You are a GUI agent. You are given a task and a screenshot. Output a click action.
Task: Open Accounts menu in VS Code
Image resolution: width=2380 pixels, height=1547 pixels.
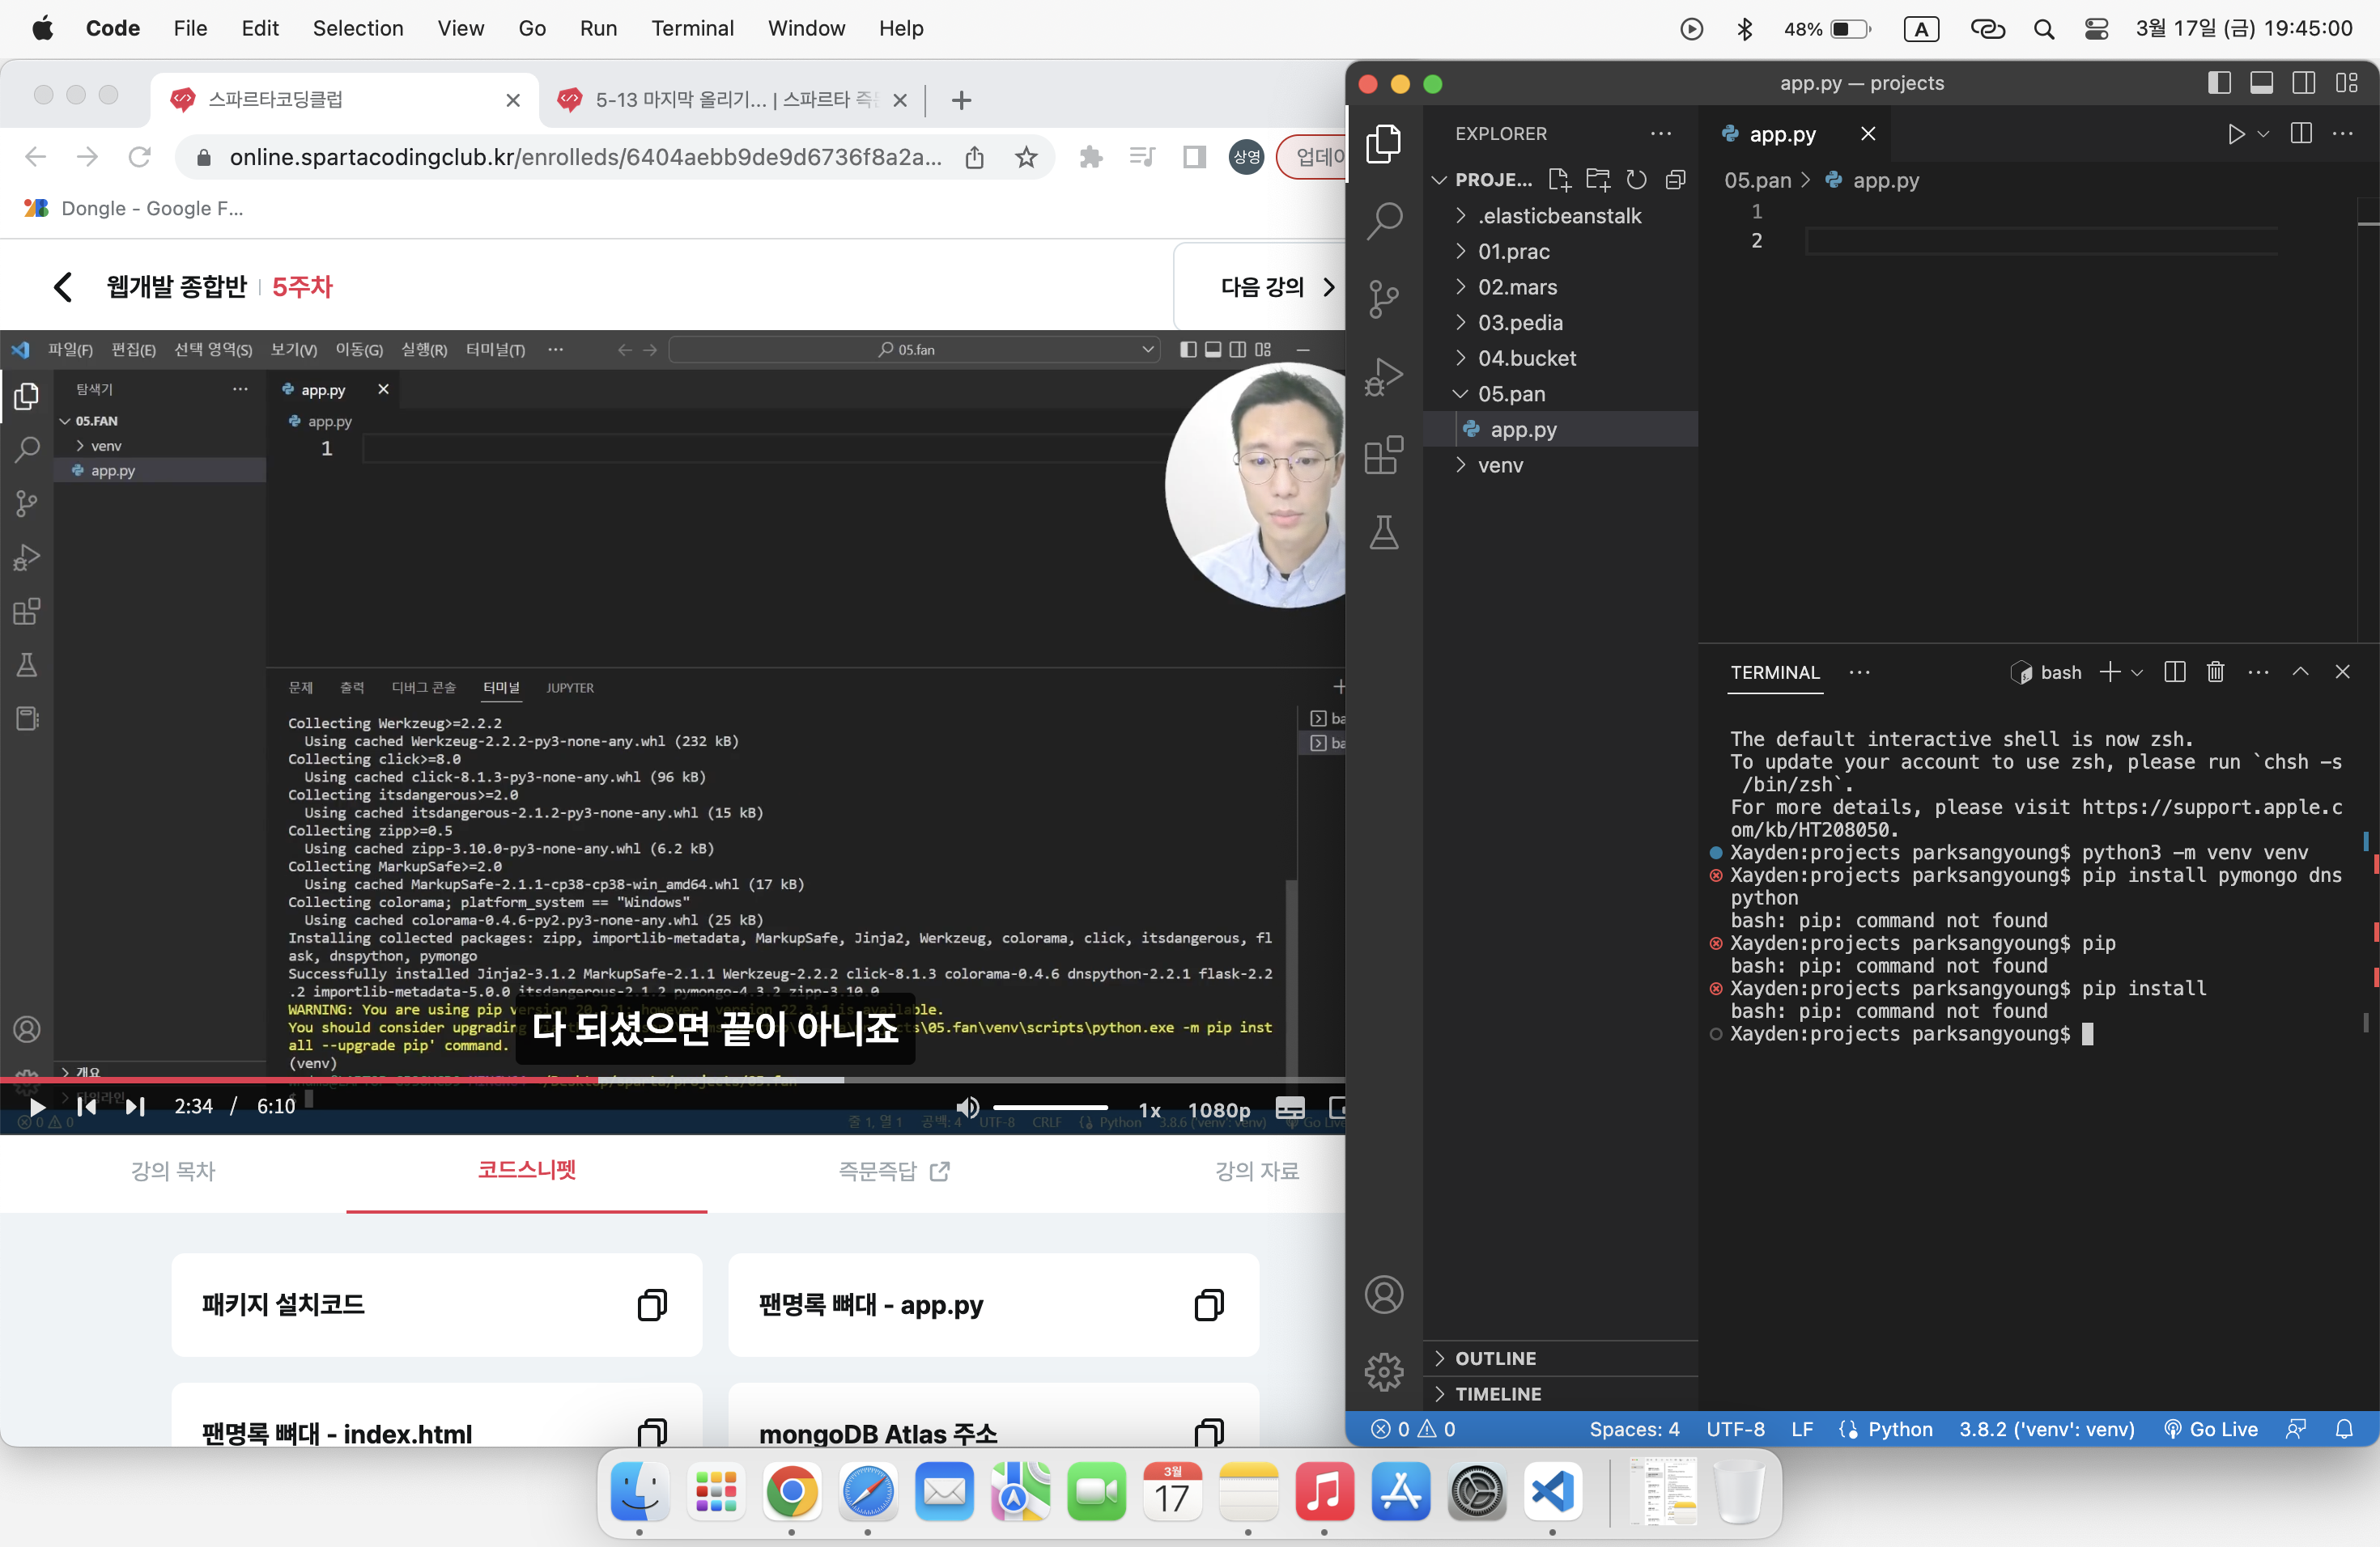pyautogui.click(x=1384, y=1295)
